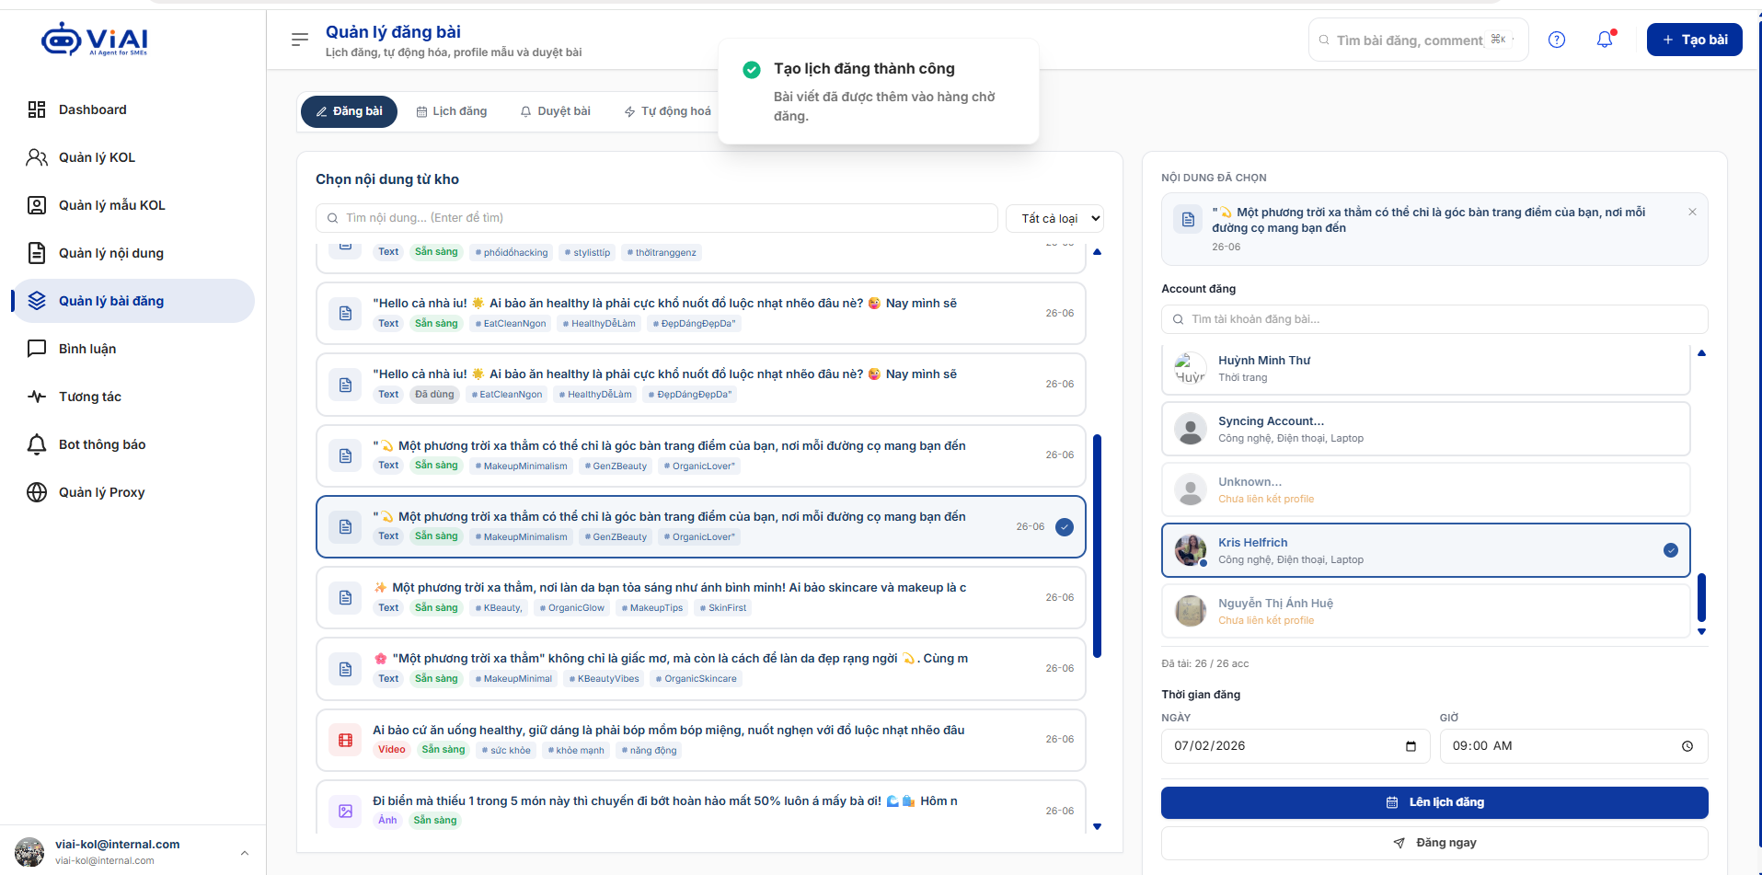
Task: Click search icon in account search box
Action: 1178,319
